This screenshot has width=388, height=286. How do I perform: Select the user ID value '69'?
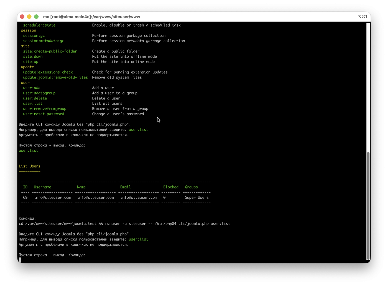[25, 198]
